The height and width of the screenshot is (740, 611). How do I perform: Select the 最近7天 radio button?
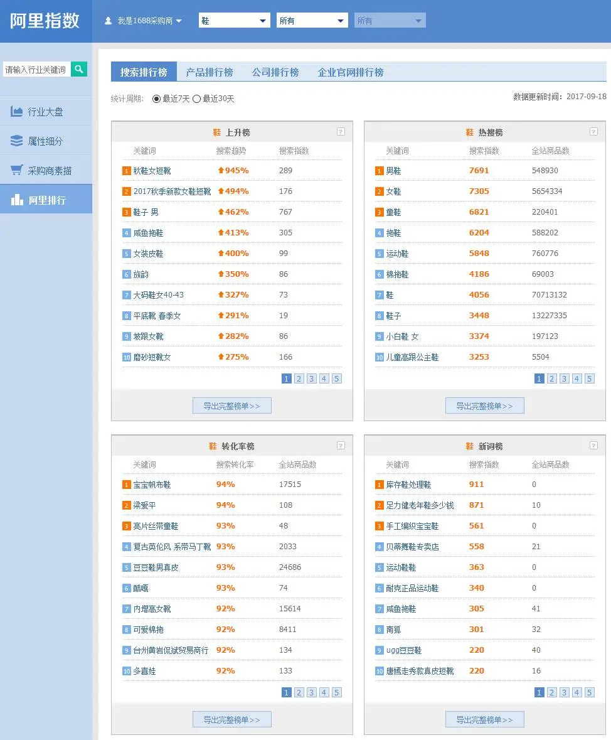pyautogui.click(x=157, y=99)
